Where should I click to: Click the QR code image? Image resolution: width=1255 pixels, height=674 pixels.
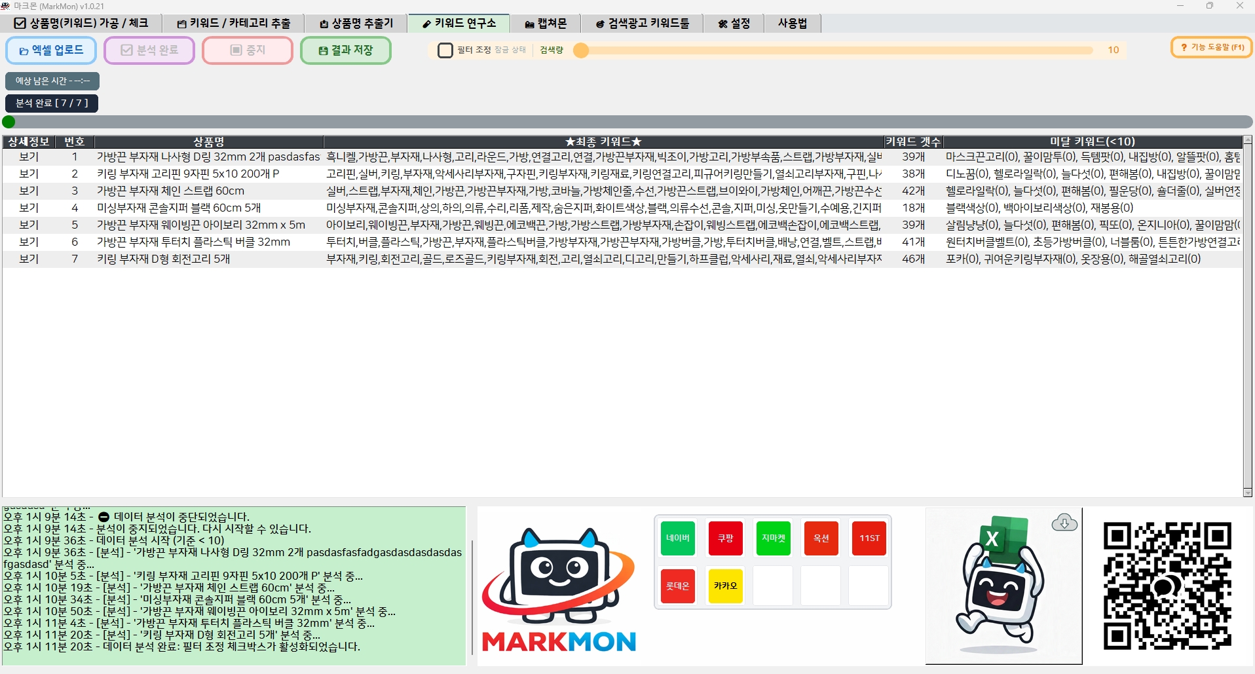point(1167,586)
